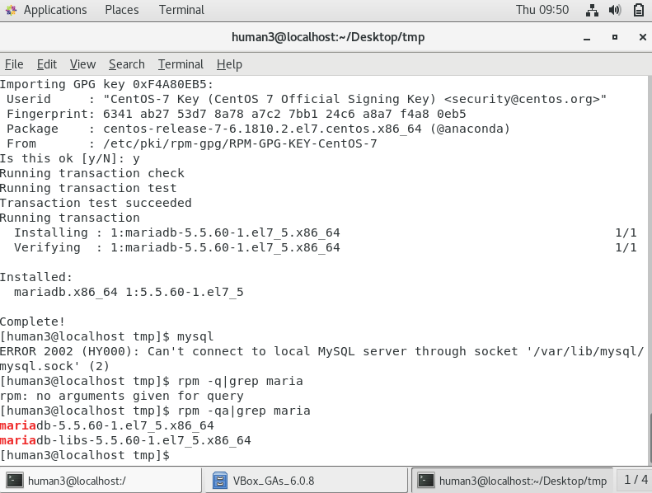This screenshot has height=493, width=652.
Task: Select human3@localhost:~/Desktop/tmp taskbar button
Action: 512,481
